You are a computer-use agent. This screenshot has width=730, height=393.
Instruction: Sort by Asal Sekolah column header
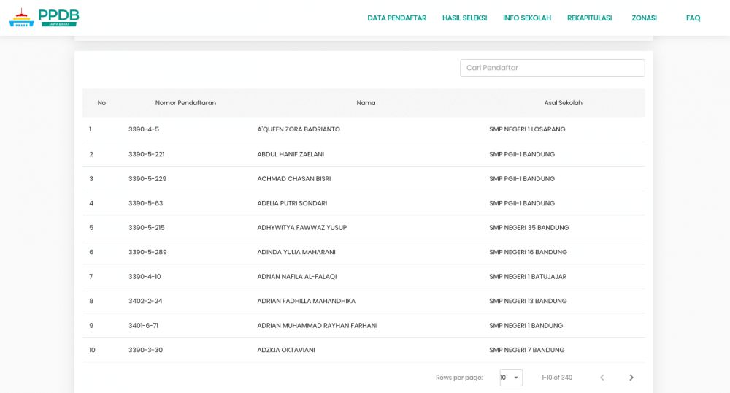click(x=563, y=103)
